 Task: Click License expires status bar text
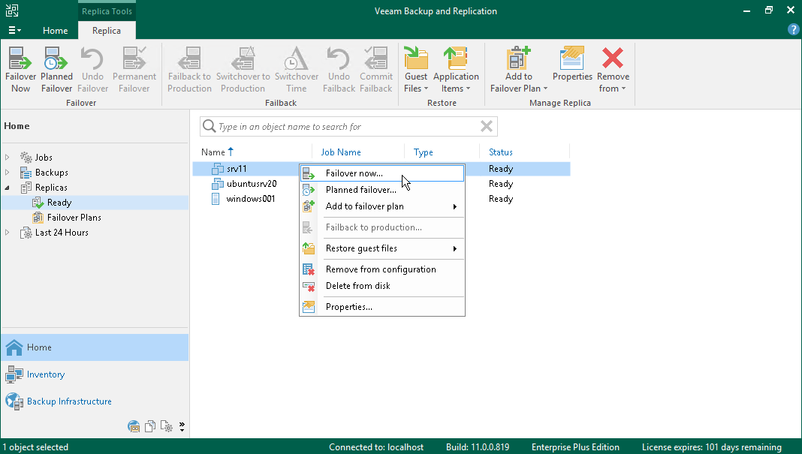click(x=711, y=446)
